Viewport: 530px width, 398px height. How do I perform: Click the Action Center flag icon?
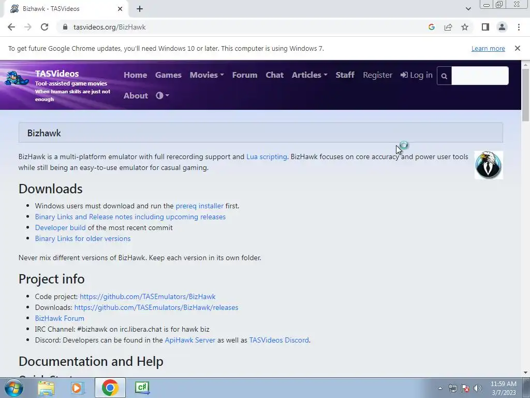[465, 388]
